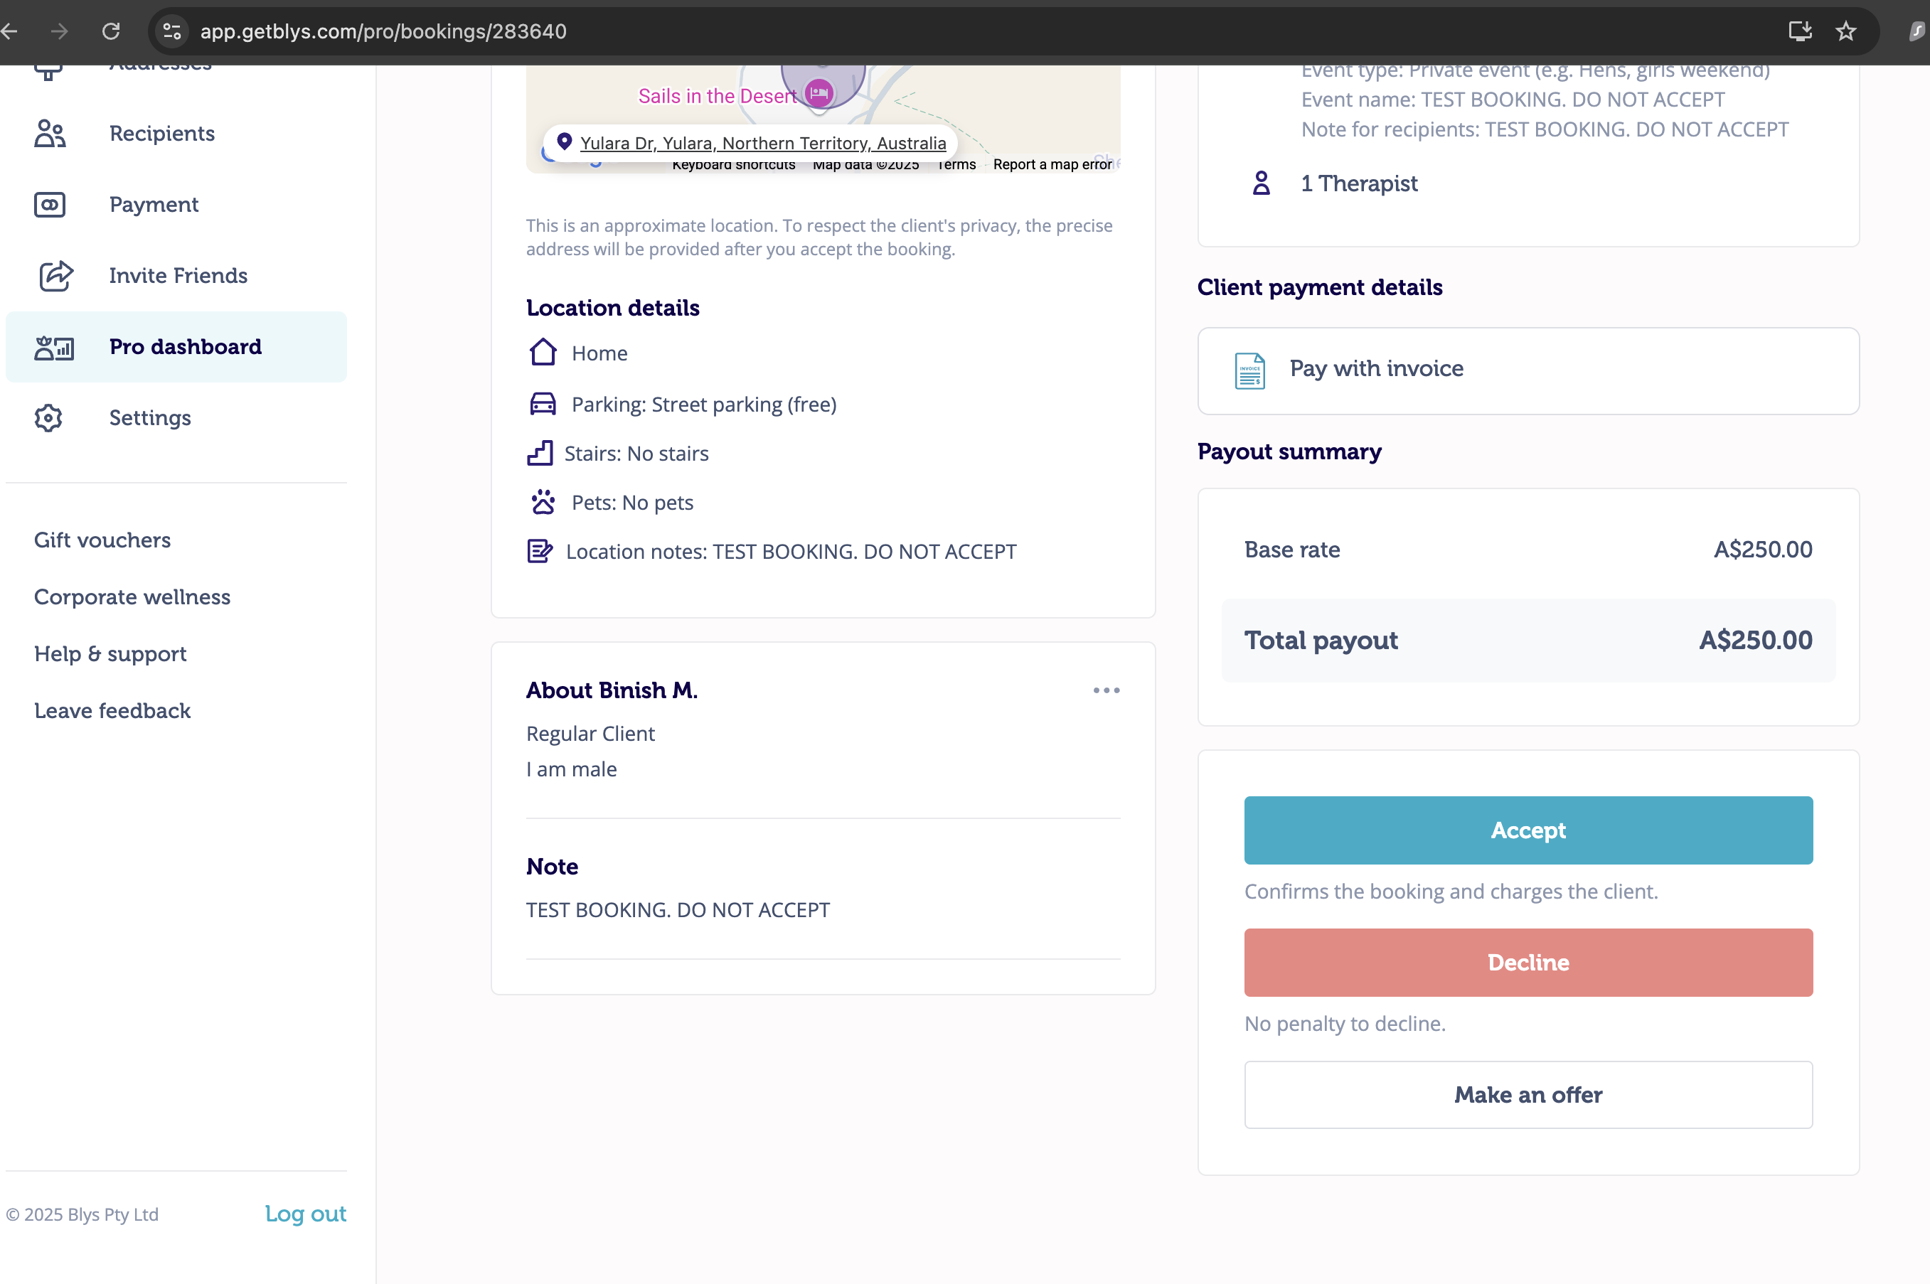Open Yulara Dr address link on map

pos(762,144)
